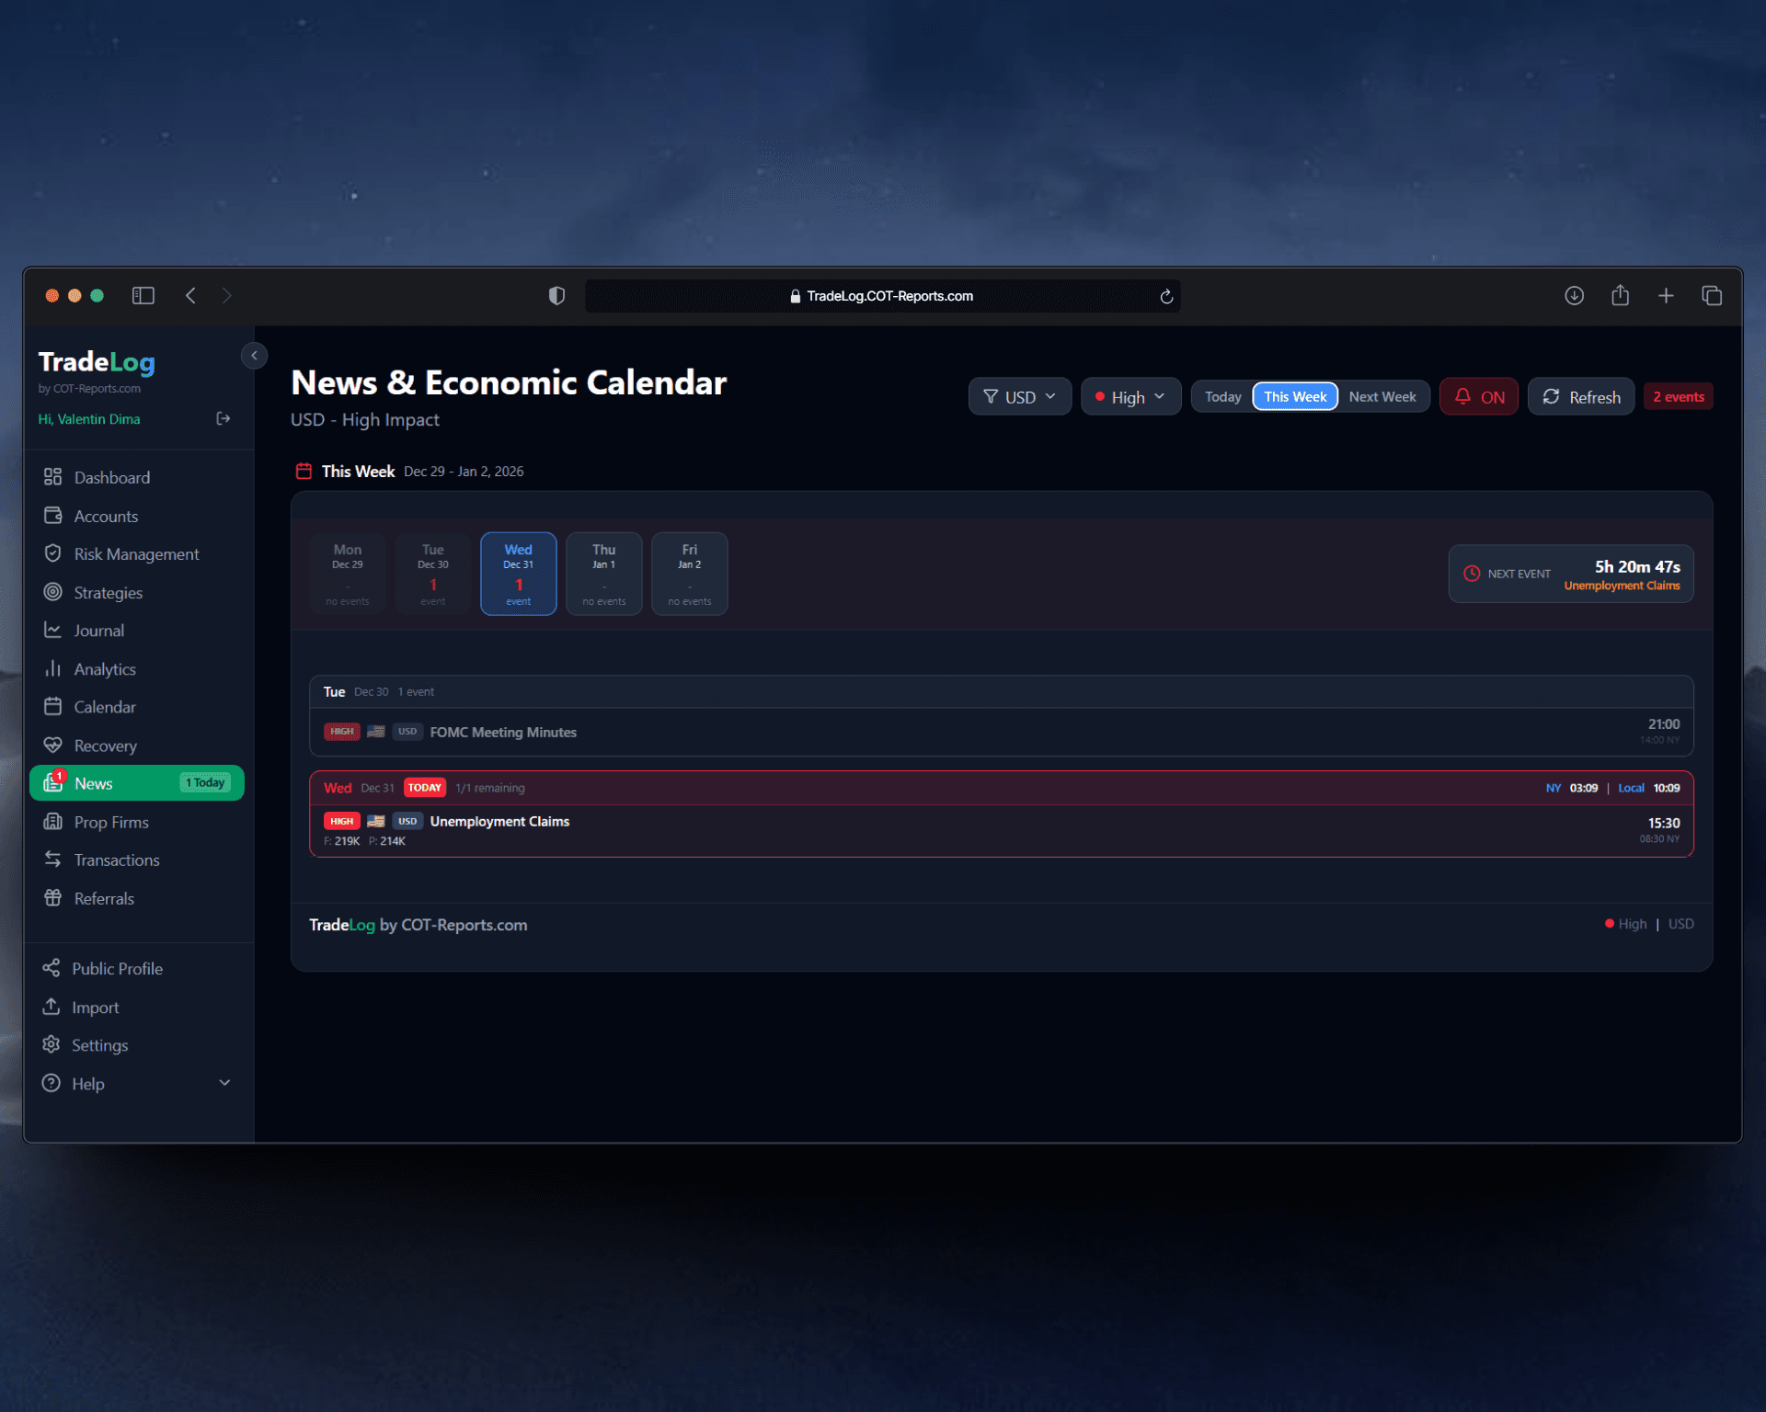Open Referrals gift icon item
Viewport: 1766px width, 1412px height.
pos(53,898)
